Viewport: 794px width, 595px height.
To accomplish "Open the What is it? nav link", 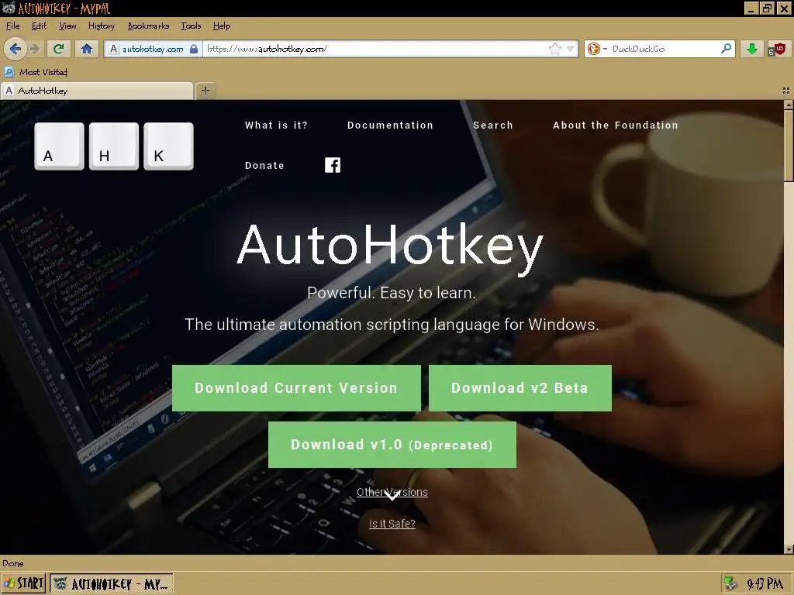I will point(277,125).
